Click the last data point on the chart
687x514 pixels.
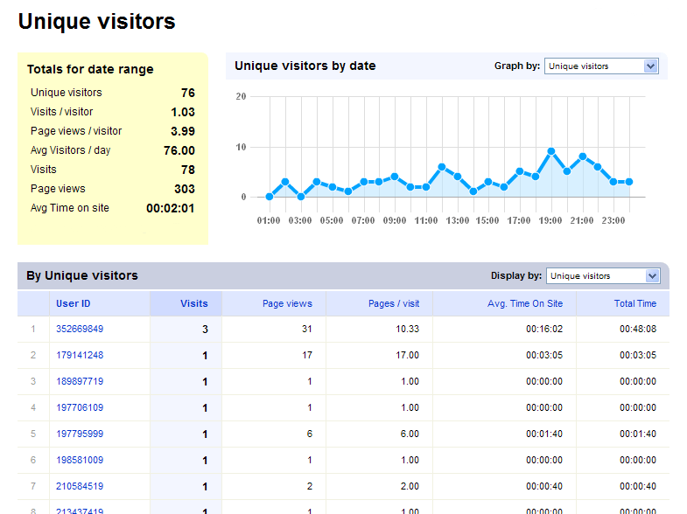coord(629,182)
